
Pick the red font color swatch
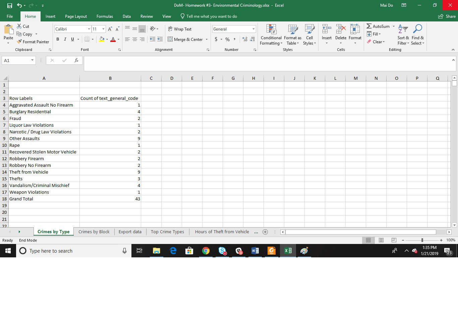pos(113,39)
